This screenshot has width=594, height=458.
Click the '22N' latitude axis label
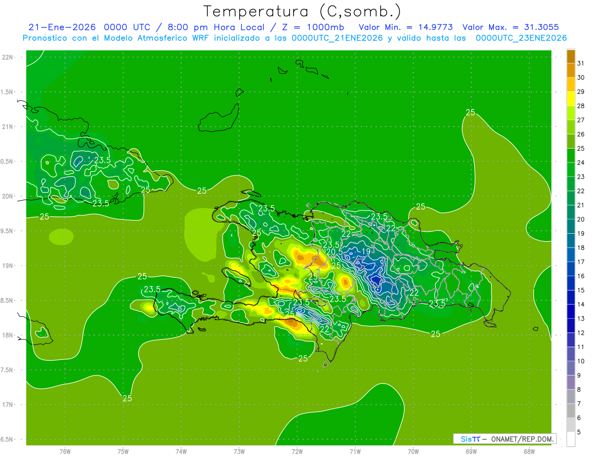pos(7,57)
